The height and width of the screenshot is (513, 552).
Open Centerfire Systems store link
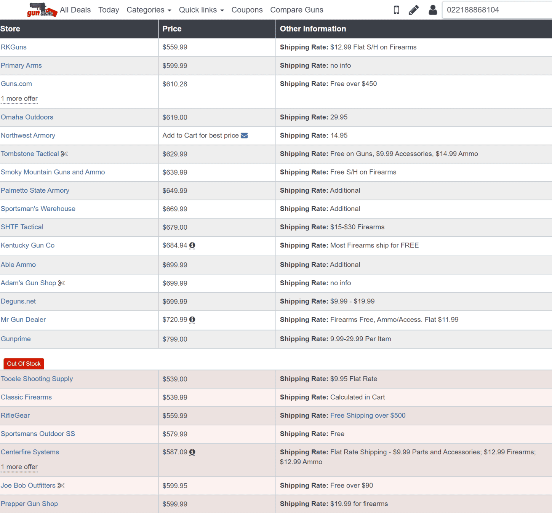[30, 452]
